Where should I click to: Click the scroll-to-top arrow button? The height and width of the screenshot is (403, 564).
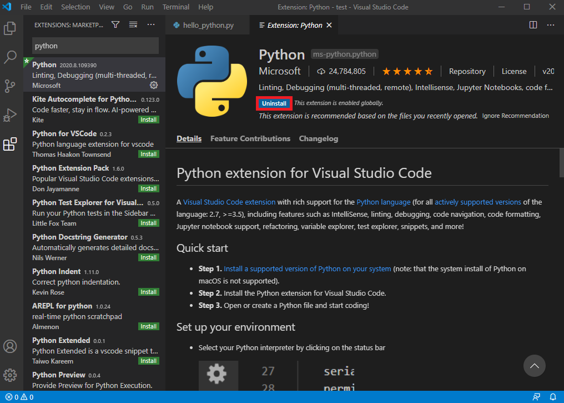(x=535, y=366)
